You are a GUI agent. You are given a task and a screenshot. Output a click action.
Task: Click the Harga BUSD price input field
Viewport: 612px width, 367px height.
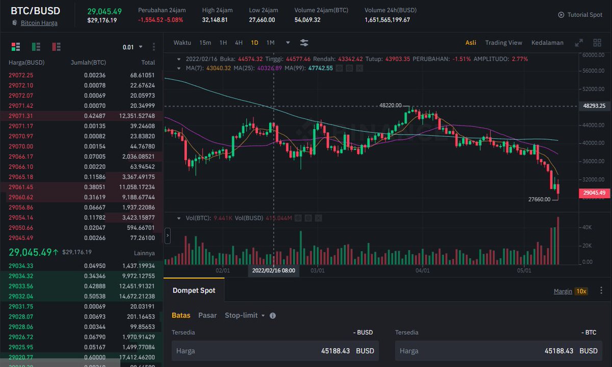(x=275, y=351)
